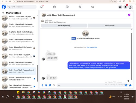
Task: Bookmark this page with the star
Action: pos(115,1)
